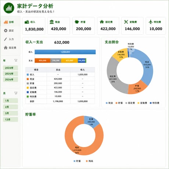Click the 特別費 card value 10,000

tap(156, 29)
